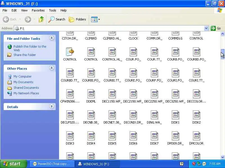Expand the Details panel

pyautogui.click(x=52, y=106)
